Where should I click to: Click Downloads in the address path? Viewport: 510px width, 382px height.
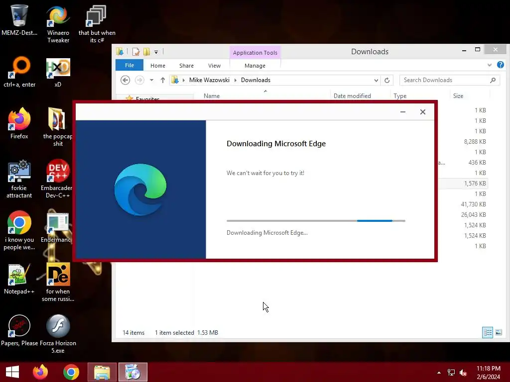[x=255, y=80]
